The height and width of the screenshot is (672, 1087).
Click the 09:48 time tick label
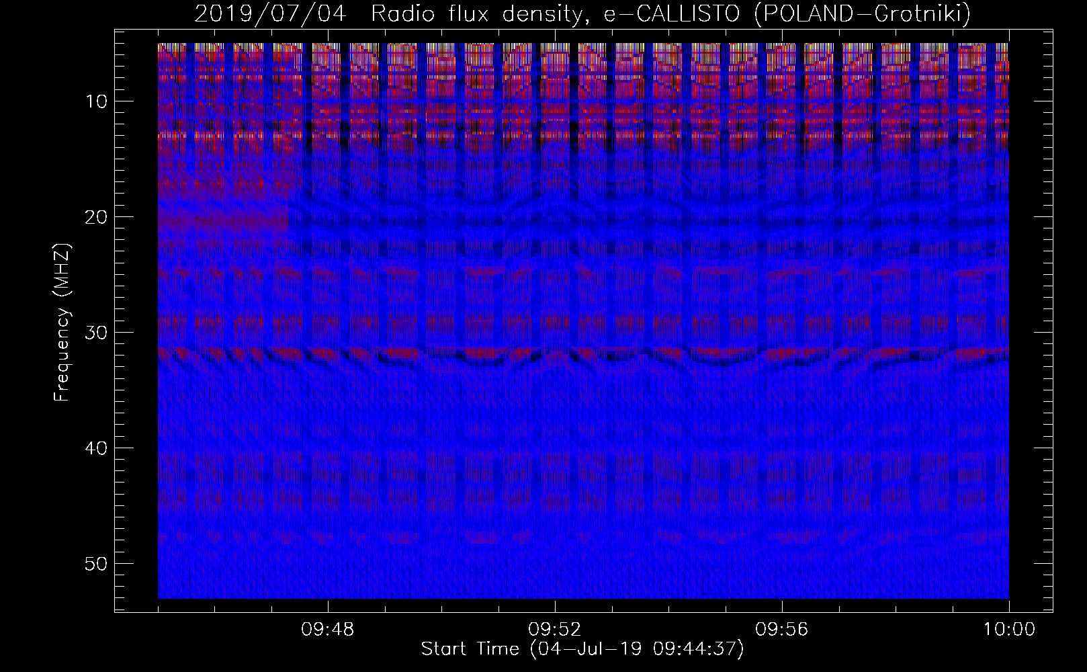(x=328, y=630)
